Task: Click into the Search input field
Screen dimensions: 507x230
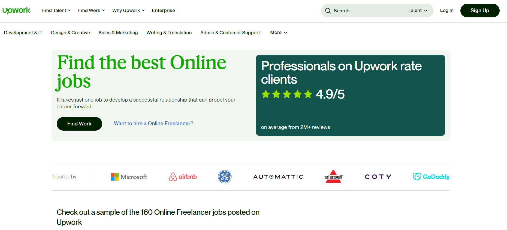Action: point(365,11)
